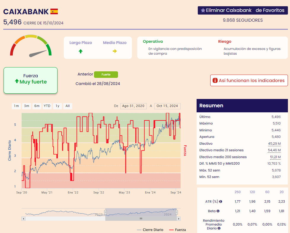
Task: Click the 60 column header in the ATR table
Action: [267, 192]
